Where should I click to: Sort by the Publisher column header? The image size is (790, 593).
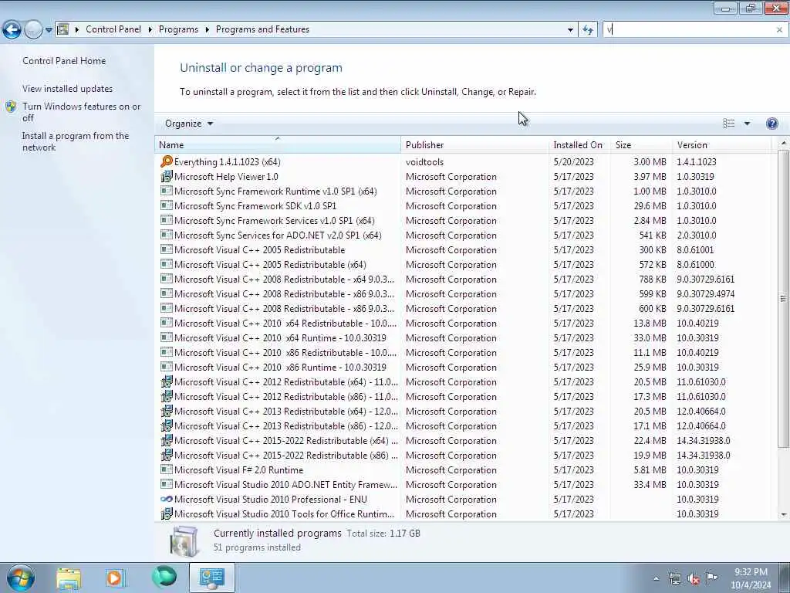coord(474,144)
